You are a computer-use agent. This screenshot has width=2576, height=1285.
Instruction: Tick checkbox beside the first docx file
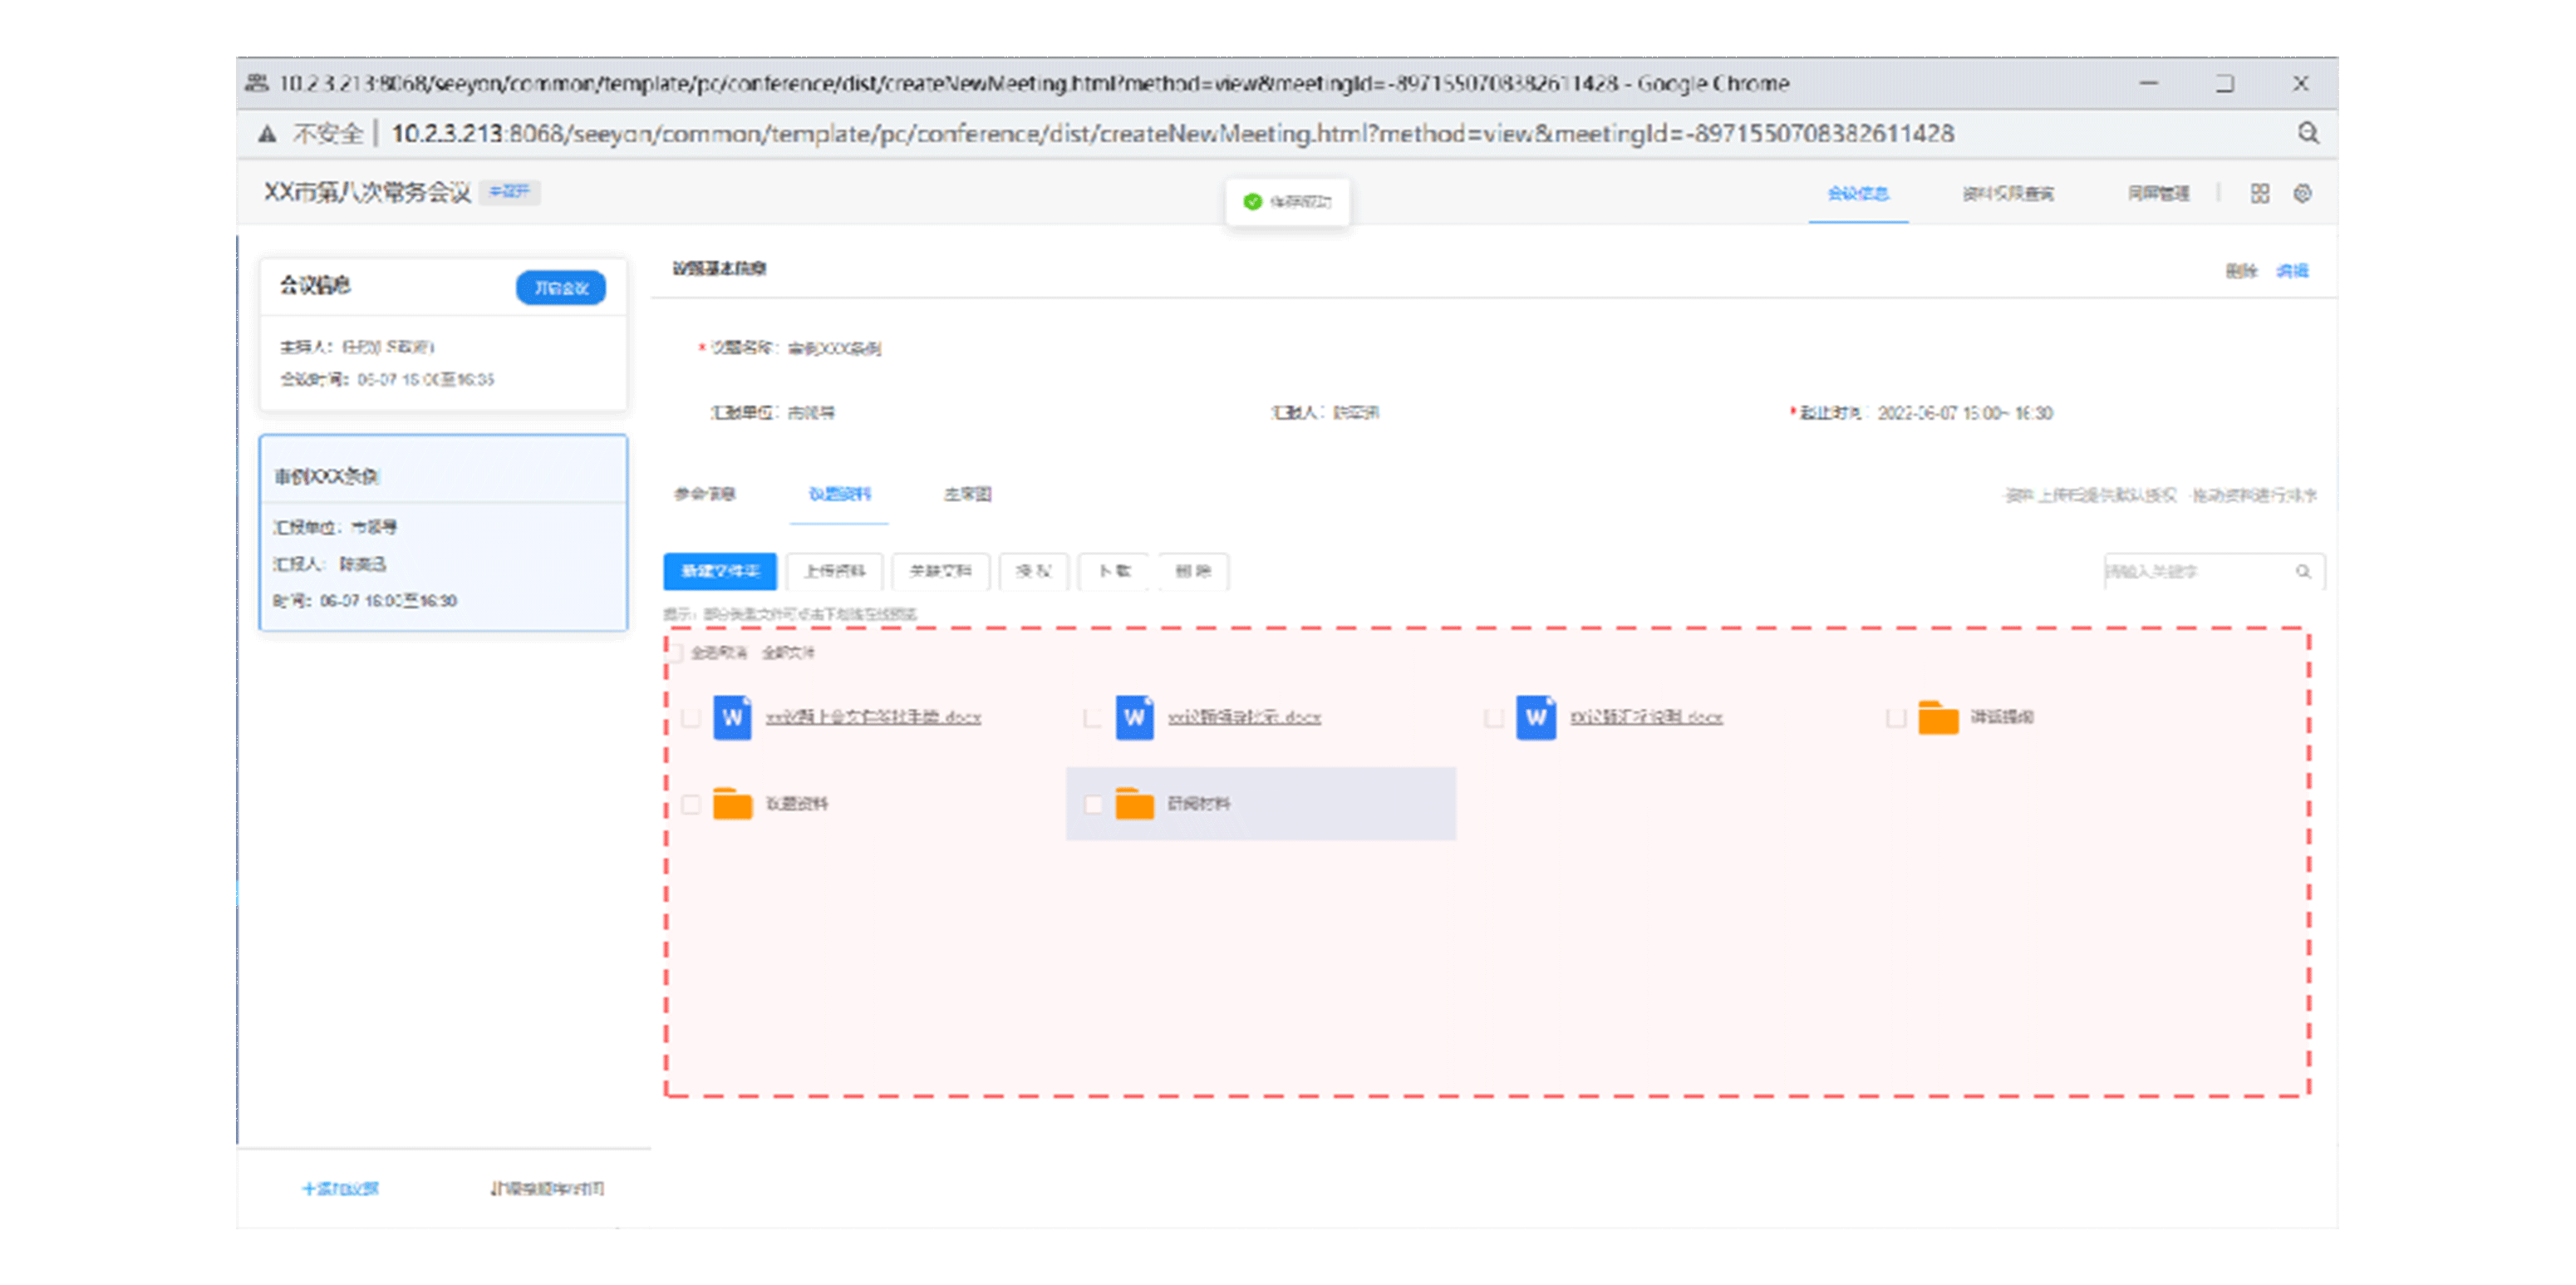click(x=690, y=718)
